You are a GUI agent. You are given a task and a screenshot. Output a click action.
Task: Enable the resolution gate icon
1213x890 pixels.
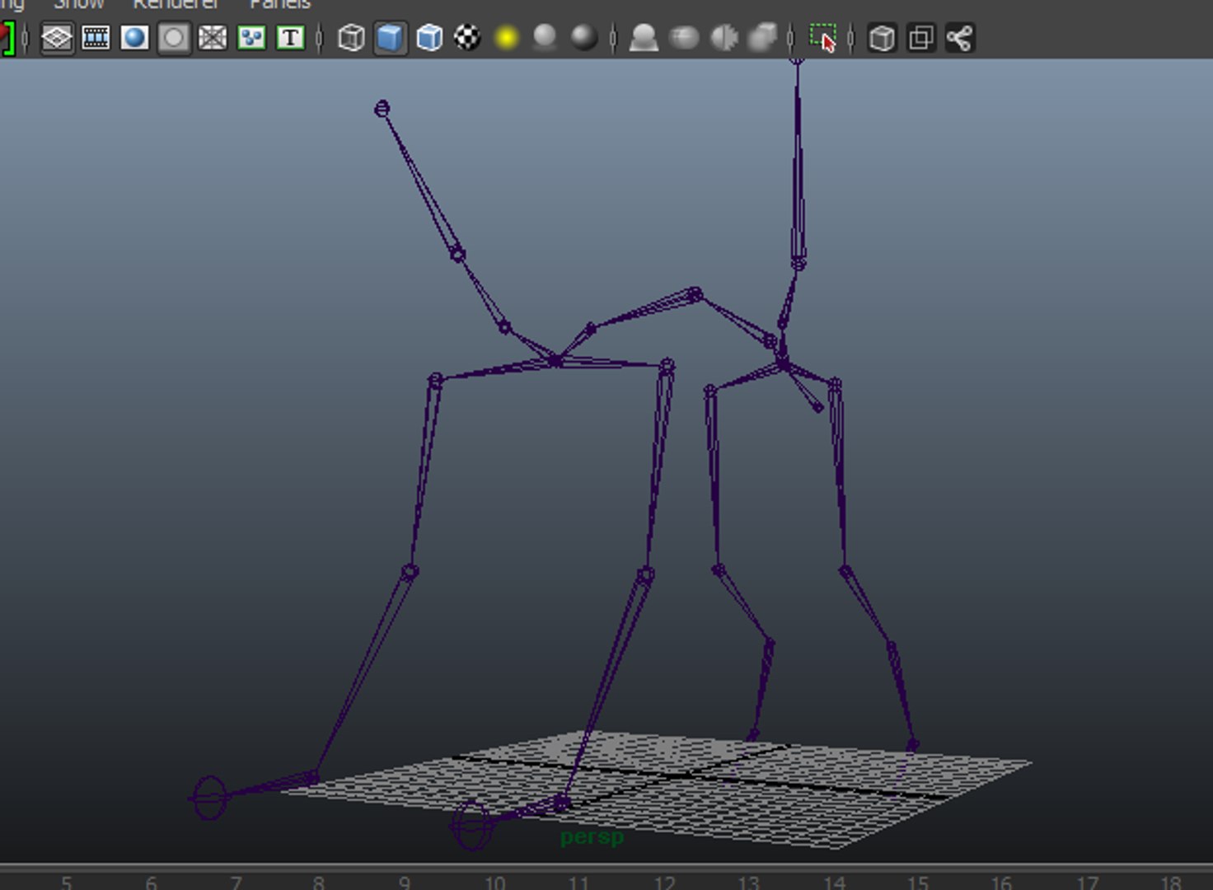(x=134, y=38)
